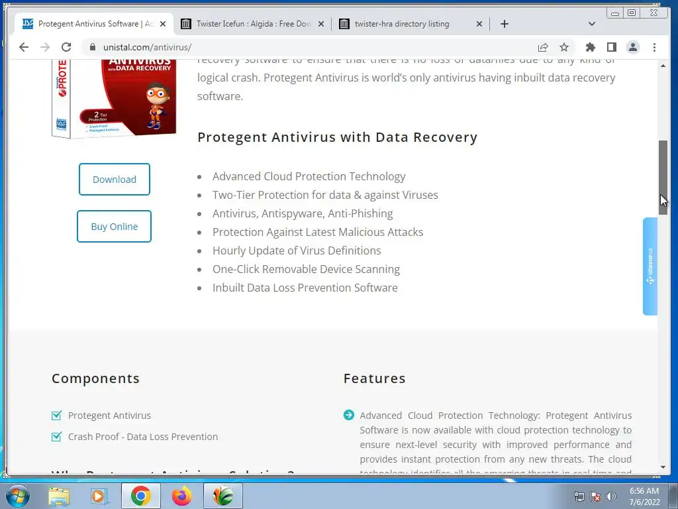Click 'Inbuilt Data Loss Prevention Software' bullet

(x=305, y=288)
